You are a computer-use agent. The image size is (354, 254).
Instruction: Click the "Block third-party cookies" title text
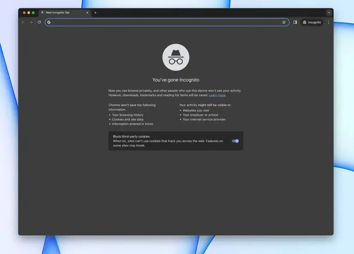(131, 136)
